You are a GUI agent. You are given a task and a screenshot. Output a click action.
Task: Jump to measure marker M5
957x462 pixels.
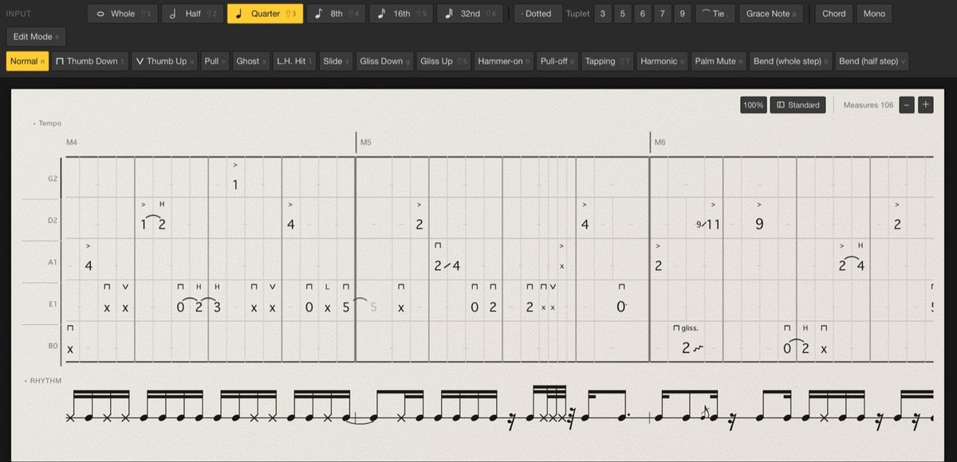click(x=366, y=143)
